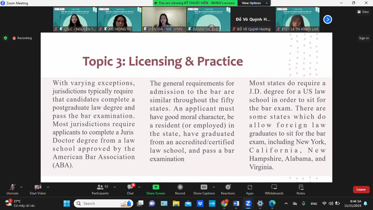This screenshot has width=373, height=210.
Task: Open the Chat panel
Action: tap(130, 189)
